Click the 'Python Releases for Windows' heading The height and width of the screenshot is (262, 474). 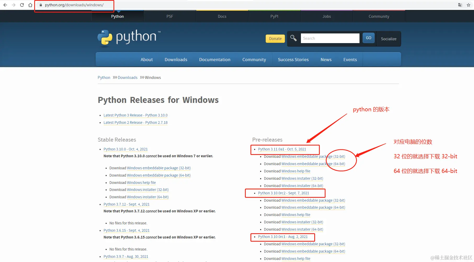(158, 100)
